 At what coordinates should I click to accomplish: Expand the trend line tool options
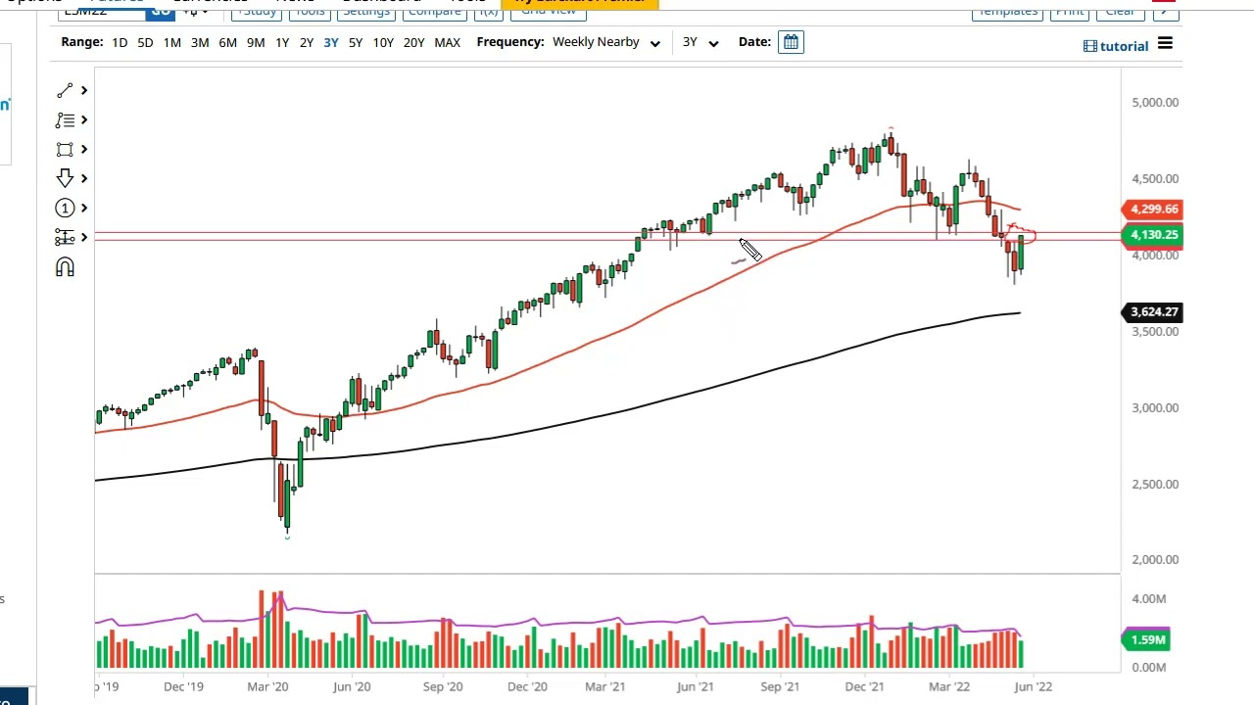(x=84, y=90)
